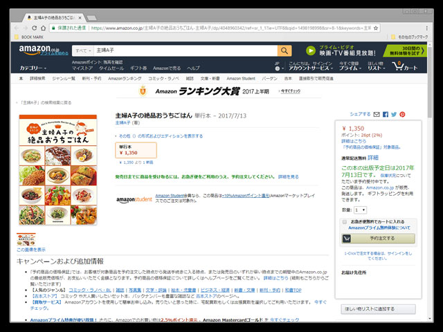Open 詳細検索 in books navigation
This screenshot has height=332, width=443.
(x=37, y=78)
